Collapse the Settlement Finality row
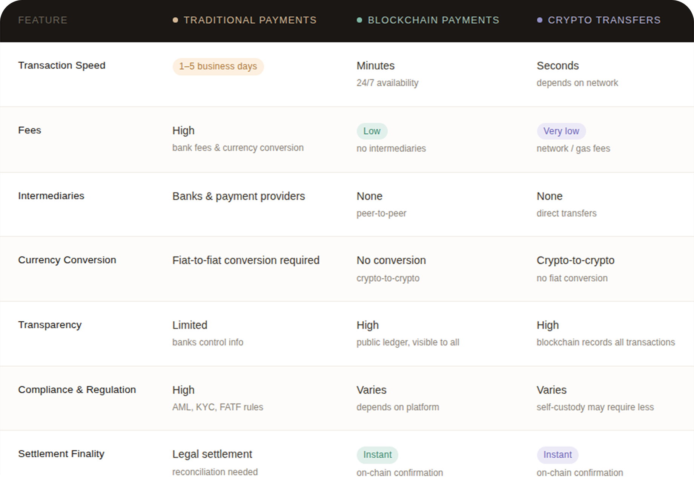The width and height of the screenshot is (694, 494). (x=61, y=454)
